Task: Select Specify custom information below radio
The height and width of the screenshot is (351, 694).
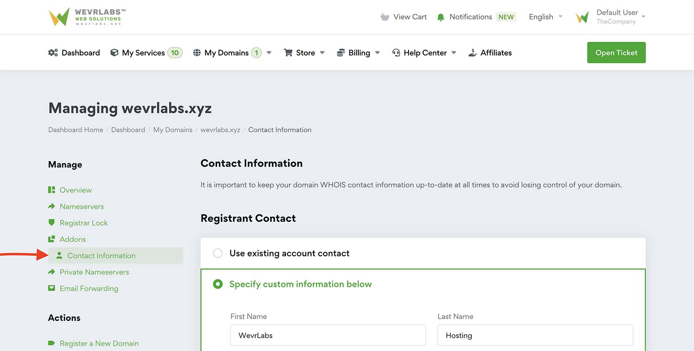Action: tap(218, 284)
